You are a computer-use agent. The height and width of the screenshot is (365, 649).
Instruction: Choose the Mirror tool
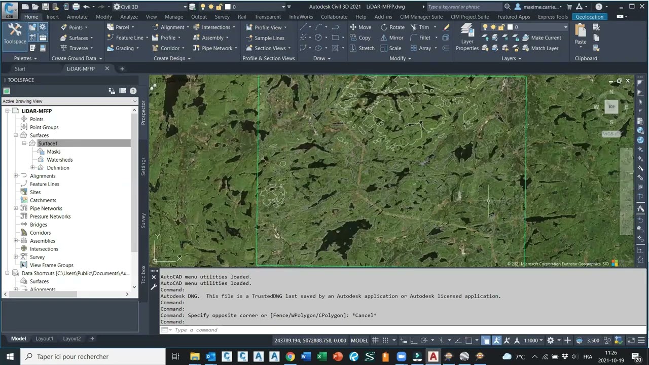392,38
